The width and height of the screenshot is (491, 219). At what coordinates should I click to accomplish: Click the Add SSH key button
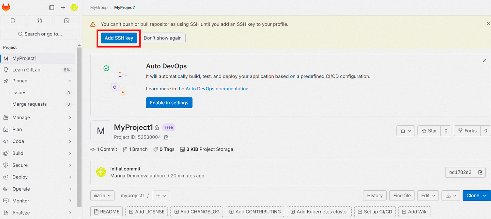(x=119, y=38)
